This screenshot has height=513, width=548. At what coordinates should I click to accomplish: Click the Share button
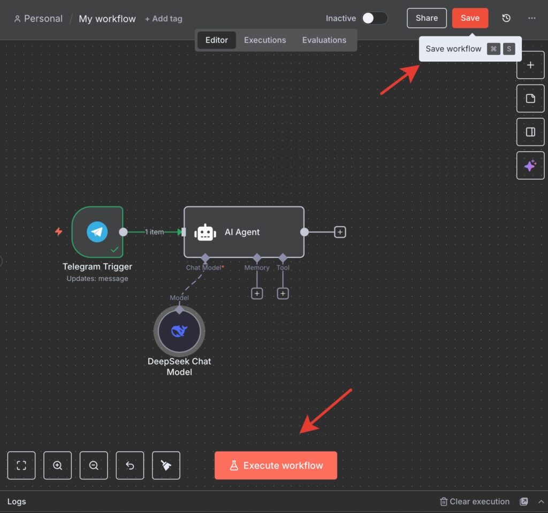pos(427,18)
